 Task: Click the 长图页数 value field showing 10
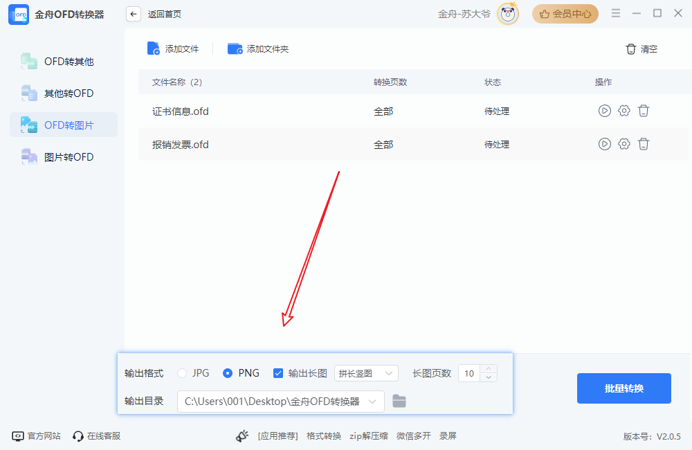pyautogui.click(x=469, y=373)
